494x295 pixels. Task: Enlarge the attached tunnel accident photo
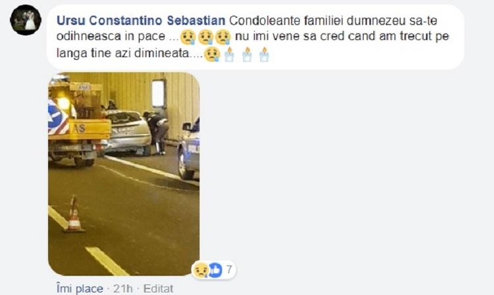124,174
